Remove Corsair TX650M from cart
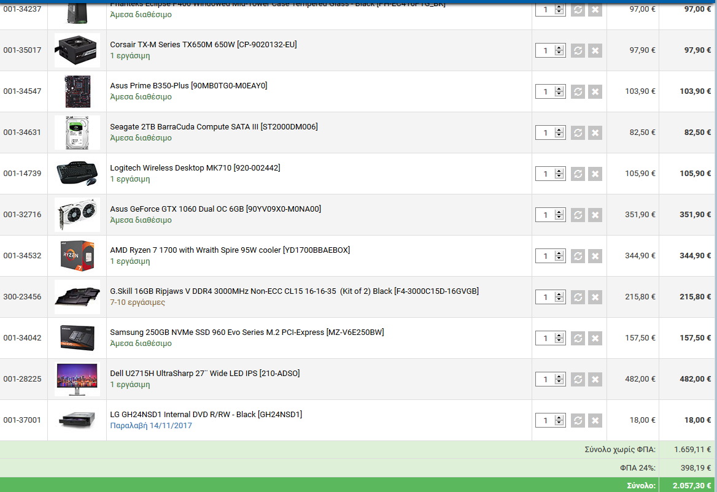717x492 pixels. pyautogui.click(x=595, y=50)
